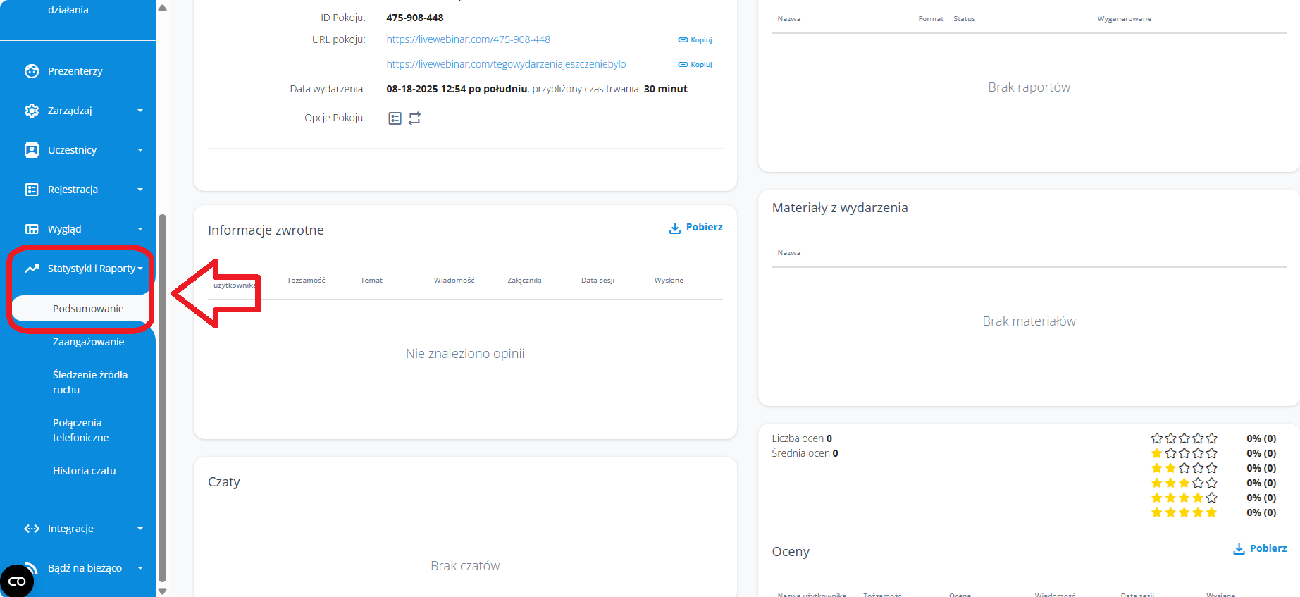This screenshot has height=597, width=1300.
Task: Open the custom-named livewebinar room link
Action: (506, 64)
